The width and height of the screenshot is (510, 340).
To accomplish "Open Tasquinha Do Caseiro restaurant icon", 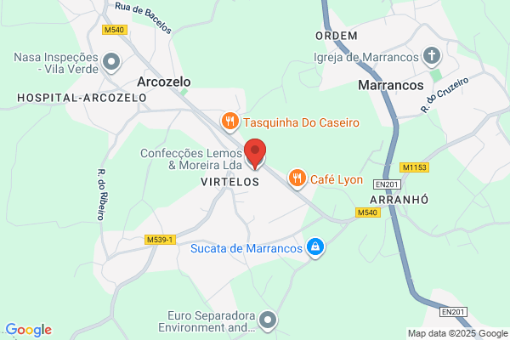I will point(230,122).
